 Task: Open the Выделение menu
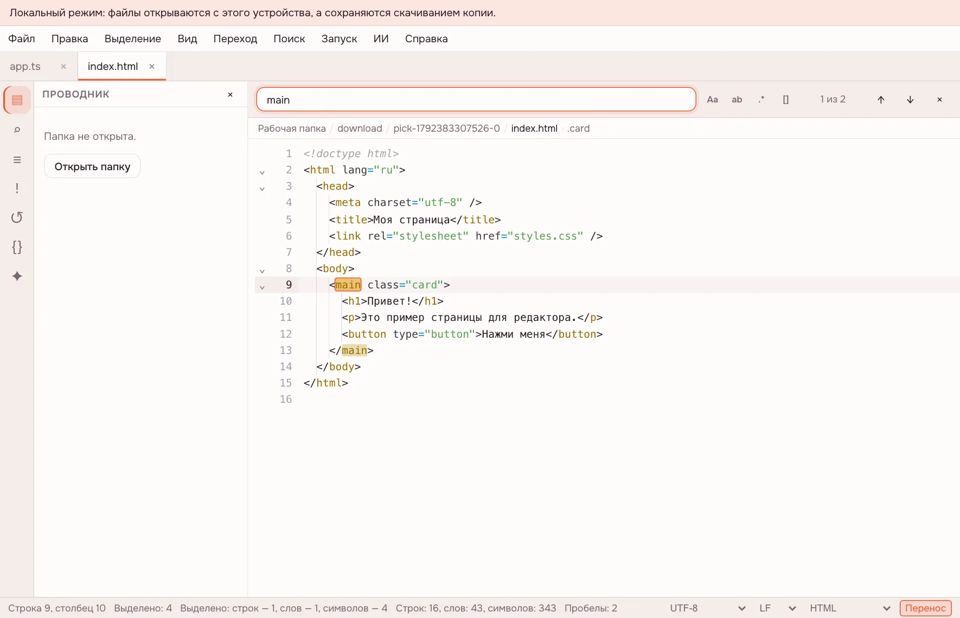click(133, 38)
